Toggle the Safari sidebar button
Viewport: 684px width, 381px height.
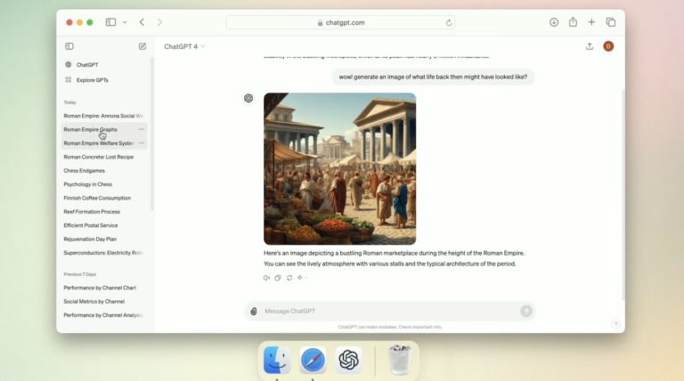(x=111, y=22)
